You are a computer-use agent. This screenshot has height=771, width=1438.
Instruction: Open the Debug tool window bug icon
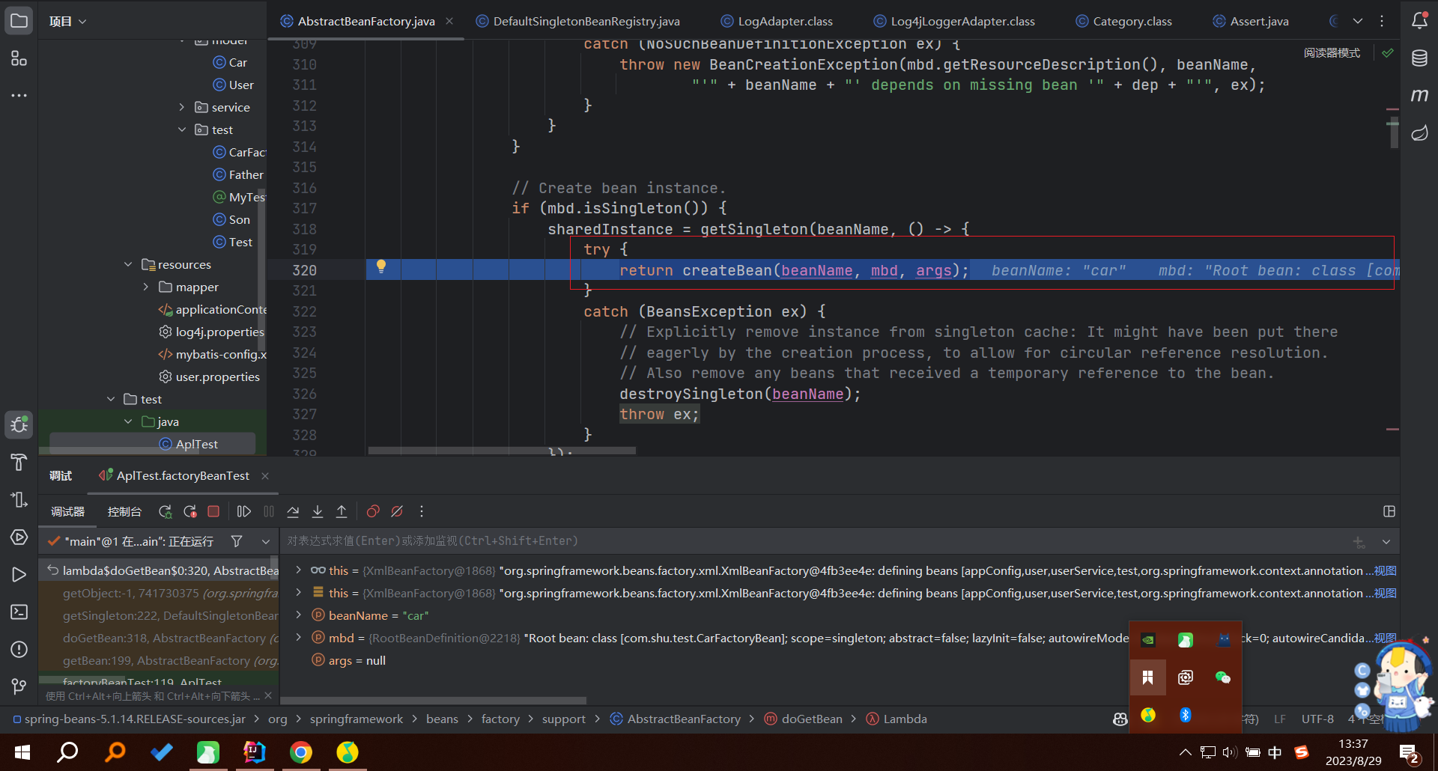[x=19, y=425]
